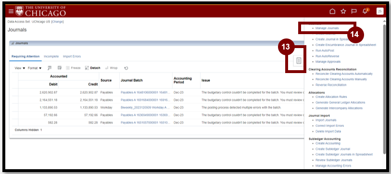The height and width of the screenshot is (174, 391).
Task: Open Manage Journals task link
Action: point(327,28)
